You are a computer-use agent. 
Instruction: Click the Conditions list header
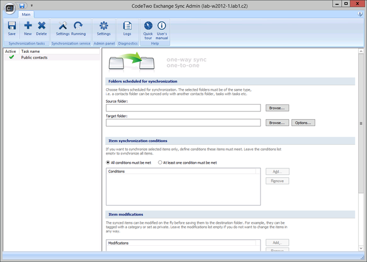181,171
